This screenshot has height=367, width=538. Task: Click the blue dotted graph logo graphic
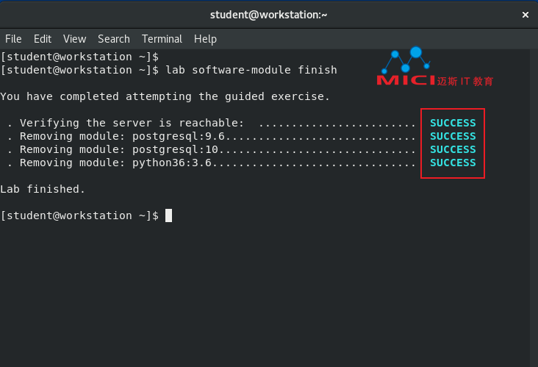406,60
